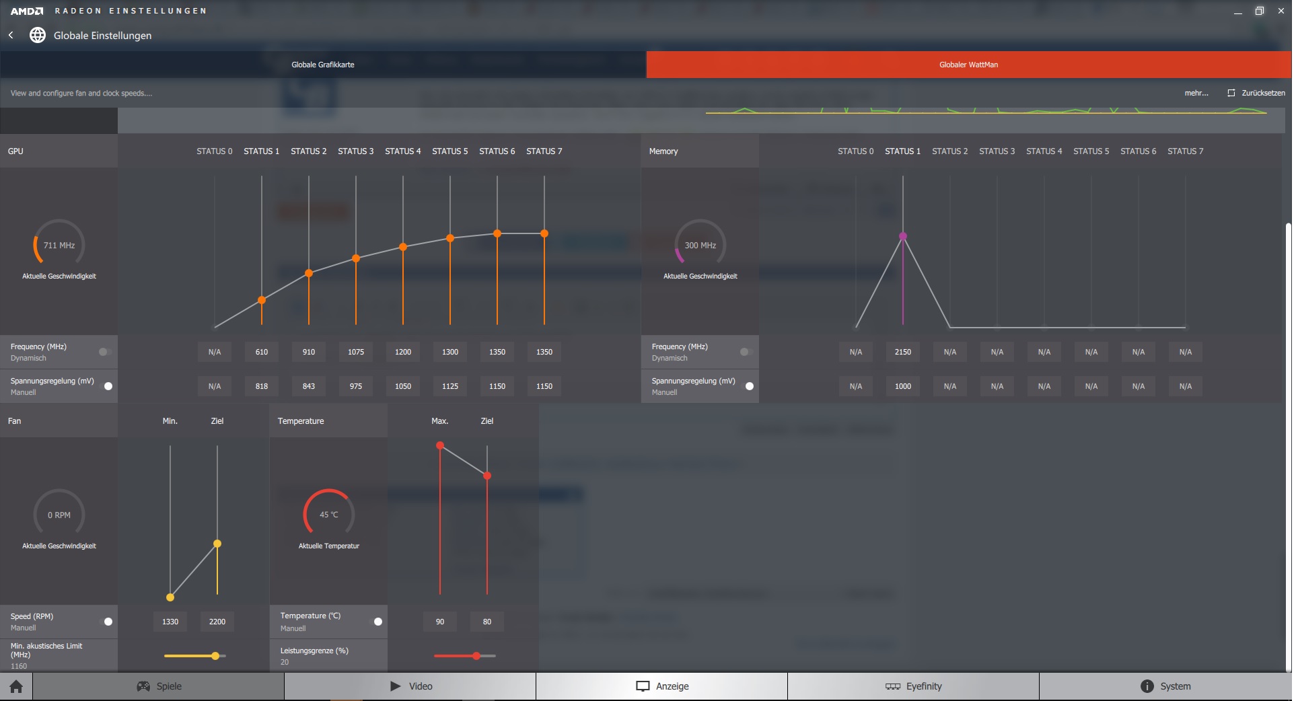Click Fan Ziel column header
The width and height of the screenshot is (1296, 701).
tap(217, 421)
